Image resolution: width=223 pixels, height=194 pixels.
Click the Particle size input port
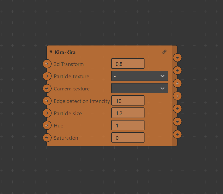(47, 113)
